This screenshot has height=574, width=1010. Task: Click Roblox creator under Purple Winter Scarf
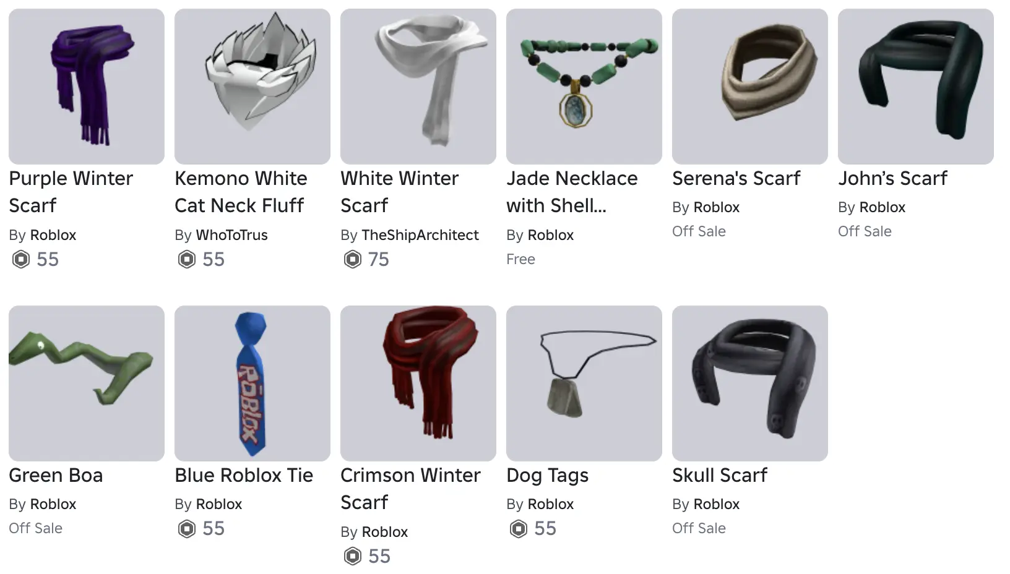(x=53, y=235)
